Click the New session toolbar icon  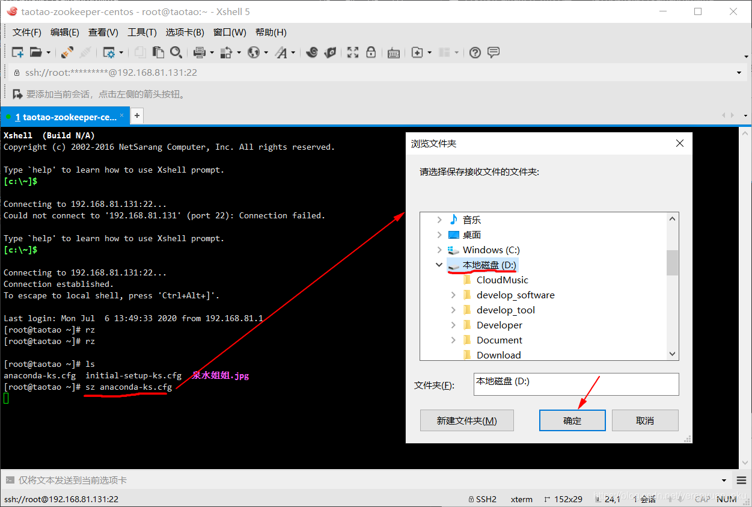[x=18, y=53]
